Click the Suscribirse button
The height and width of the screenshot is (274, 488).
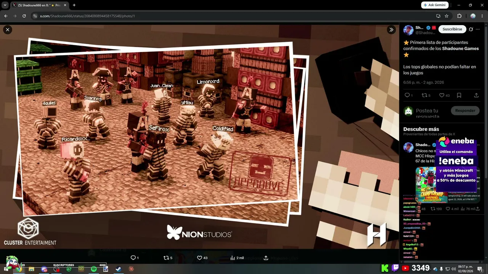tap(452, 29)
